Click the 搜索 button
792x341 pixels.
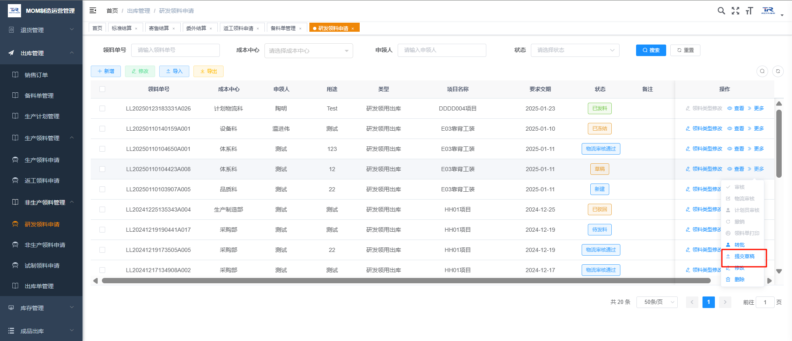tap(651, 50)
